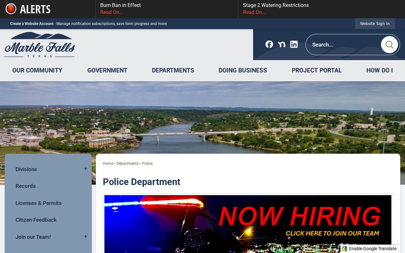
Task: Open the Doing Business menu
Action: [x=243, y=71]
